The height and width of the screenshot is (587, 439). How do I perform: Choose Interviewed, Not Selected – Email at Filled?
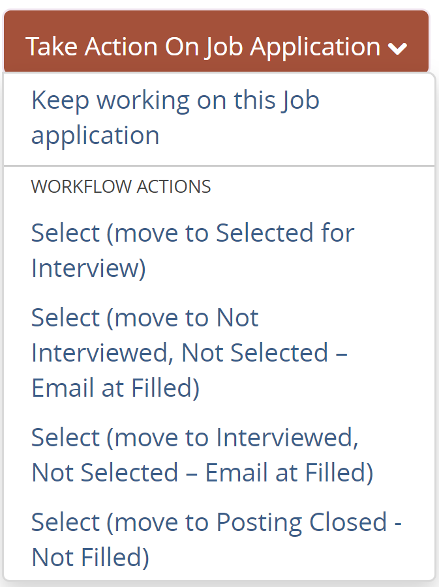(202, 455)
